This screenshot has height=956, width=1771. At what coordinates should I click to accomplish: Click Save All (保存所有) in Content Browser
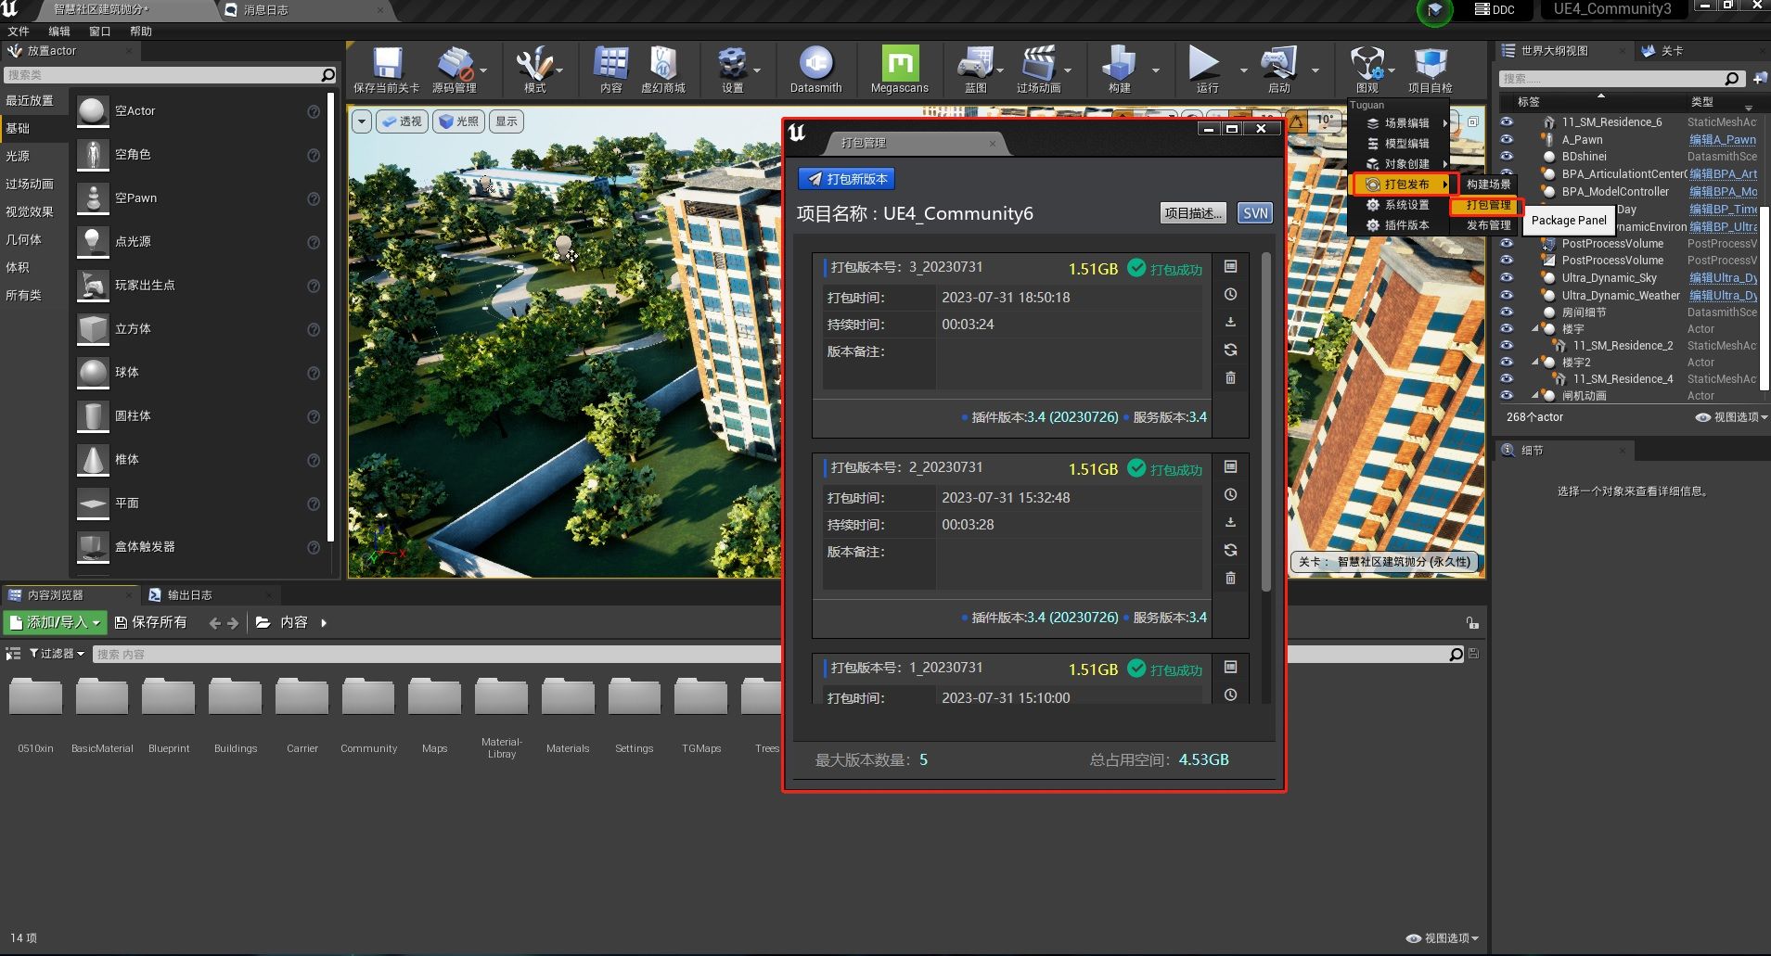[151, 623]
